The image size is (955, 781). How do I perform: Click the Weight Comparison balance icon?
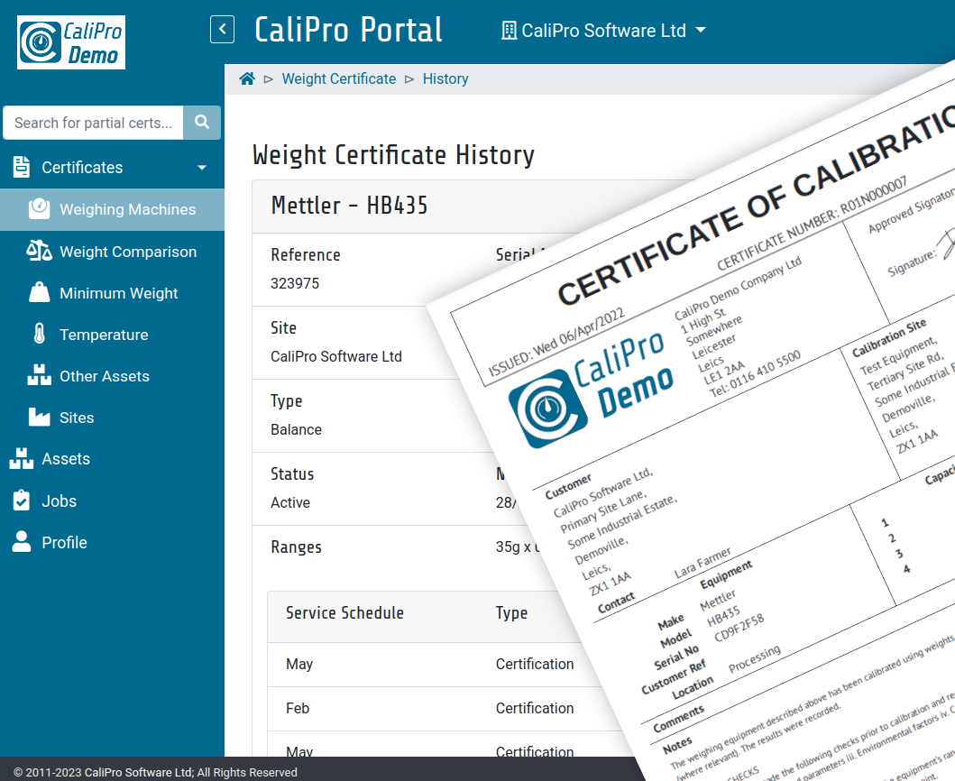tap(39, 251)
